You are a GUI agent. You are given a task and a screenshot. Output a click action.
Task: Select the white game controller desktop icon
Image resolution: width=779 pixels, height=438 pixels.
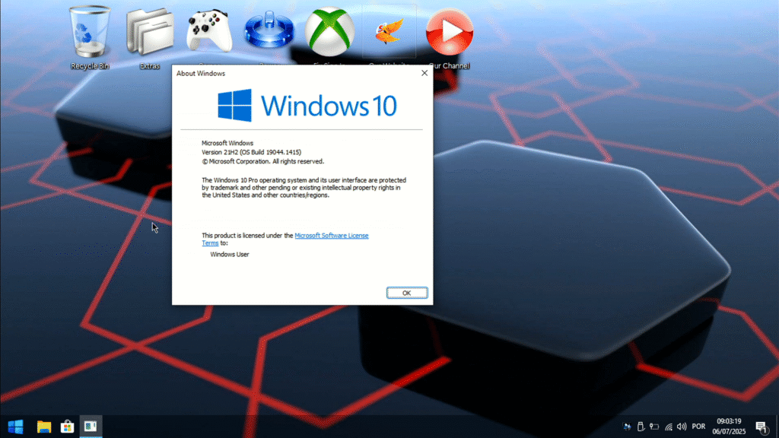pos(209,30)
